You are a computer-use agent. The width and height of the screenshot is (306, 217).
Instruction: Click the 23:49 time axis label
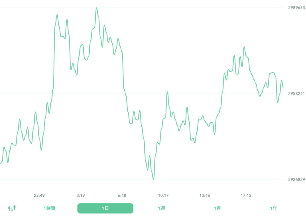(39, 196)
